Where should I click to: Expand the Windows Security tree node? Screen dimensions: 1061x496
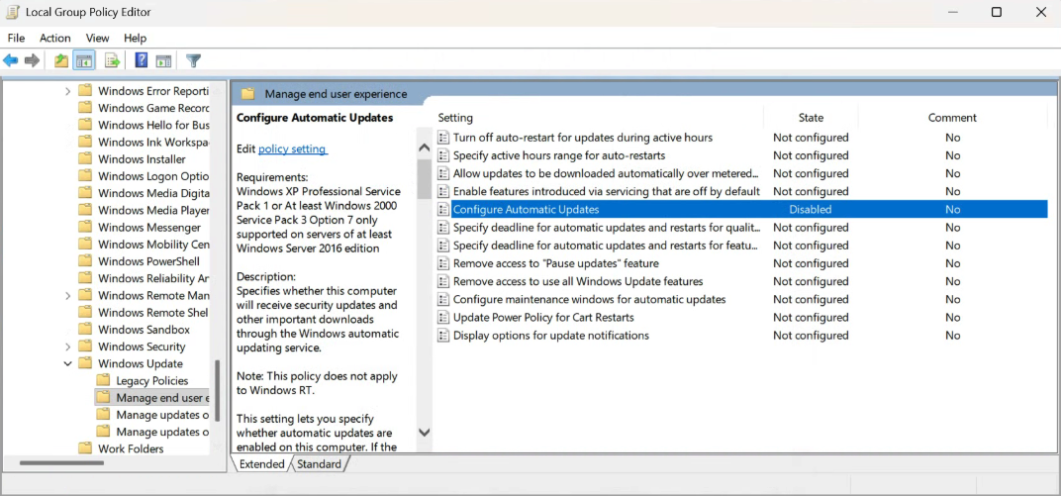click(68, 347)
